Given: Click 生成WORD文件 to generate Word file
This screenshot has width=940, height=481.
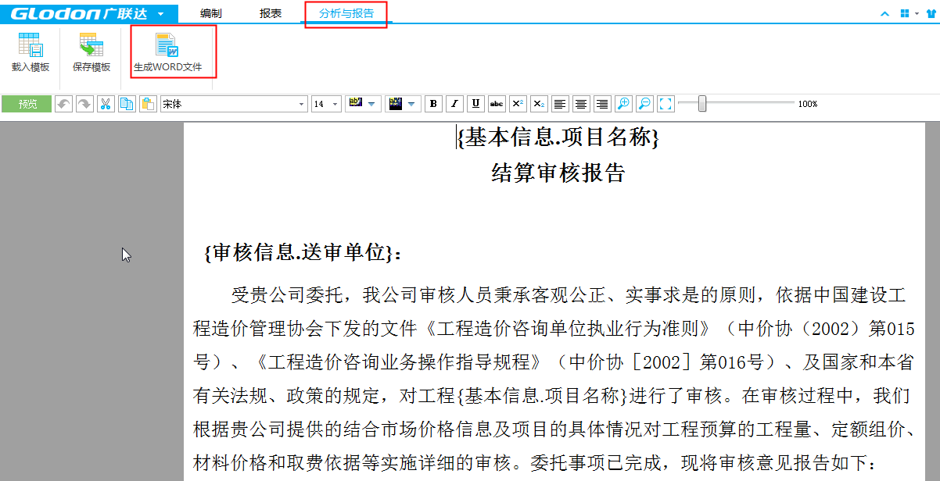Looking at the screenshot, I should [167, 52].
